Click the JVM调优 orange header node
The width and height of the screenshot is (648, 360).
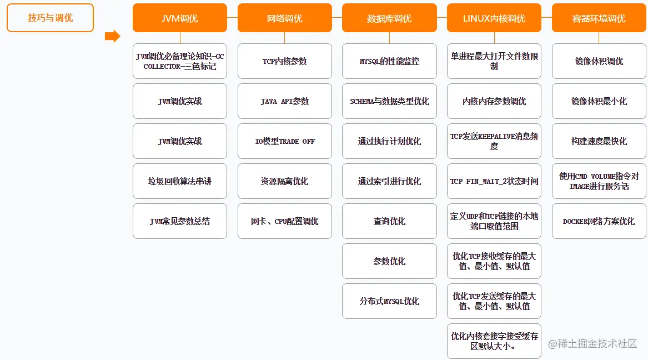[179, 17]
